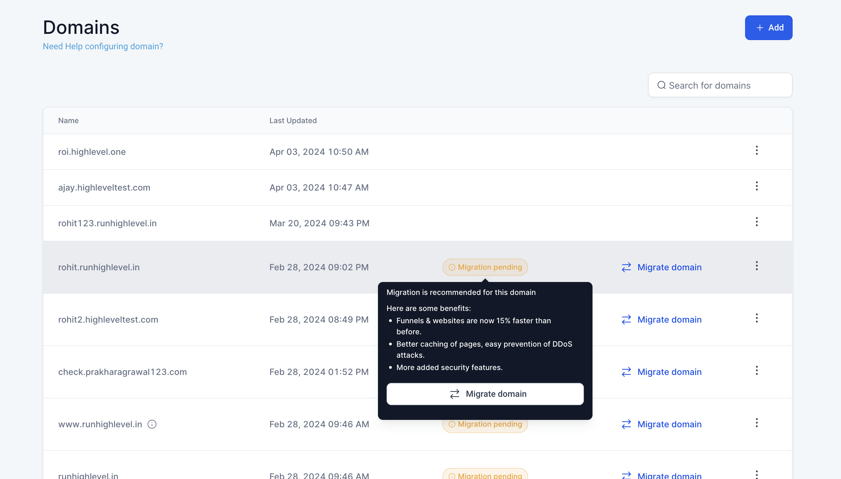Open three-dot menu for www.runhighlevel.in row
The image size is (841, 479).
(756, 423)
